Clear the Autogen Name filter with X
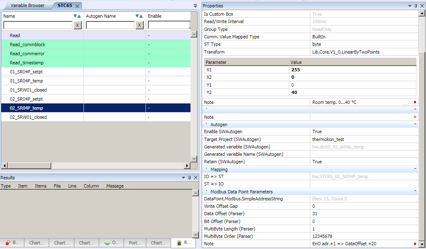Screen dimensions: 426x249 pos(140,25)
